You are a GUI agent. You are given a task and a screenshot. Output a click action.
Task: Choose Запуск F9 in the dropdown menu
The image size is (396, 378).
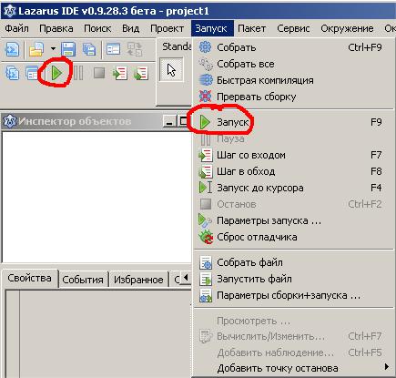294,122
